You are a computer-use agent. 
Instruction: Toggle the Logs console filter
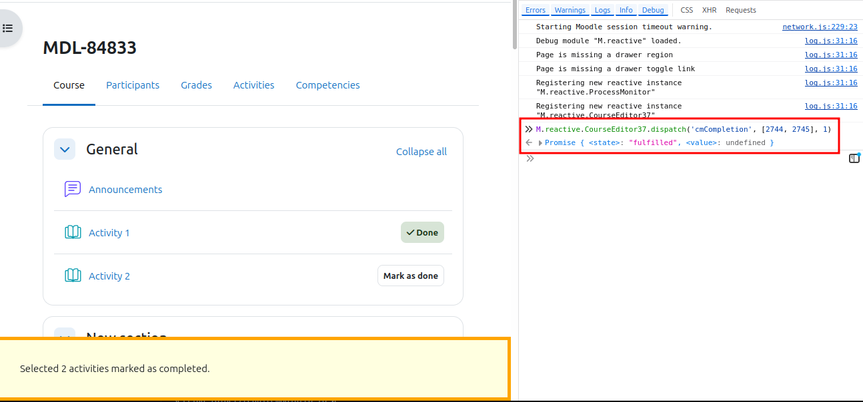[x=602, y=10]
